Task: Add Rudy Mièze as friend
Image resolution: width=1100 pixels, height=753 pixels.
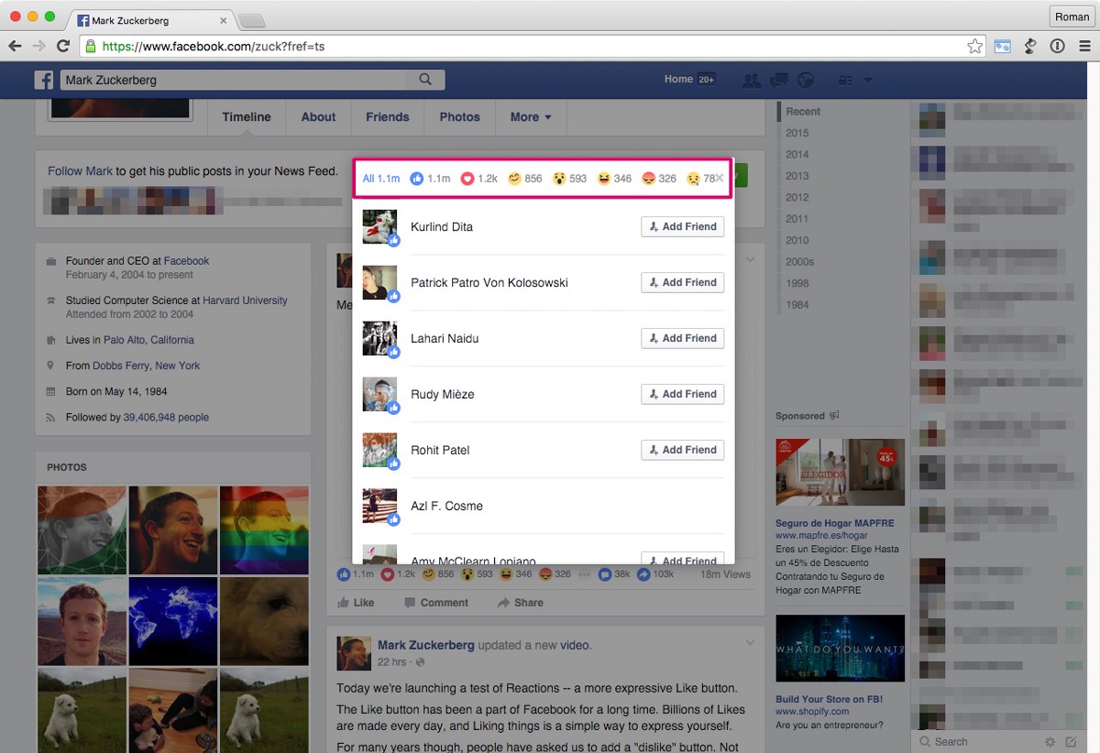Action: point(682,394)
